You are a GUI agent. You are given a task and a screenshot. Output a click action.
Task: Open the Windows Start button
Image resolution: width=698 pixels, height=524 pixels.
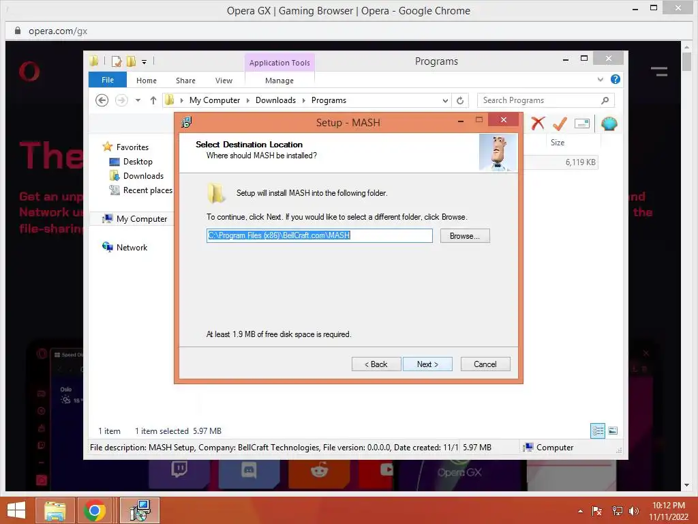(16, 510)
